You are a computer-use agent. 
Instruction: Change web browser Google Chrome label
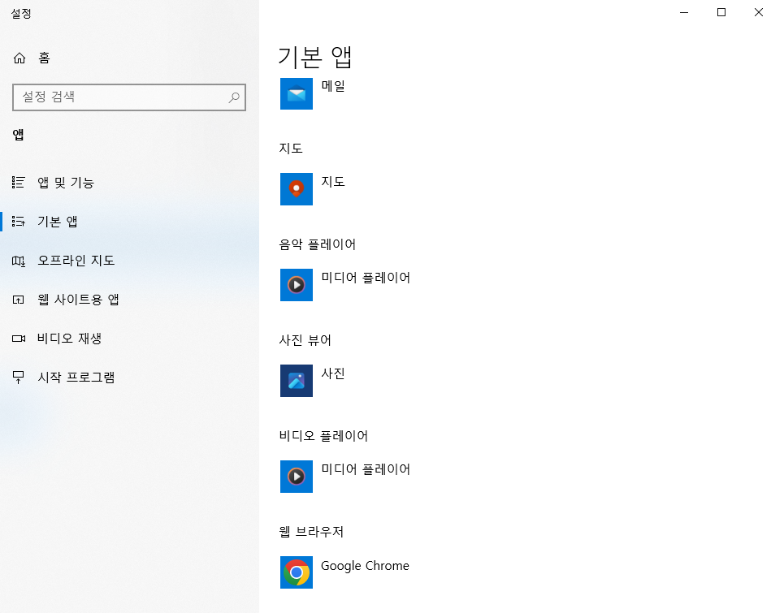[365, 566]
